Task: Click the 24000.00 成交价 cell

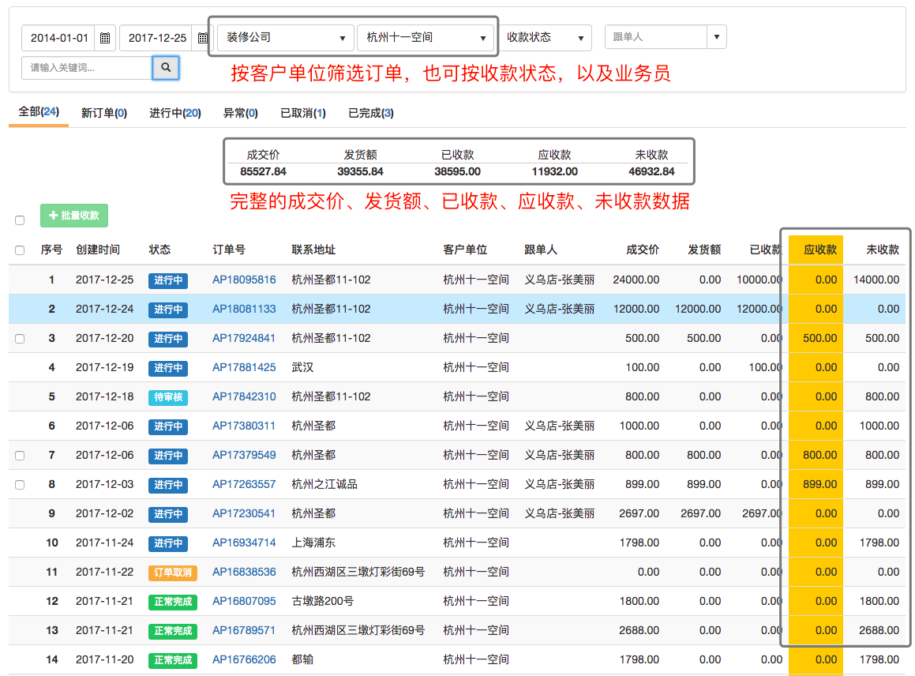Action: (636, 280)
